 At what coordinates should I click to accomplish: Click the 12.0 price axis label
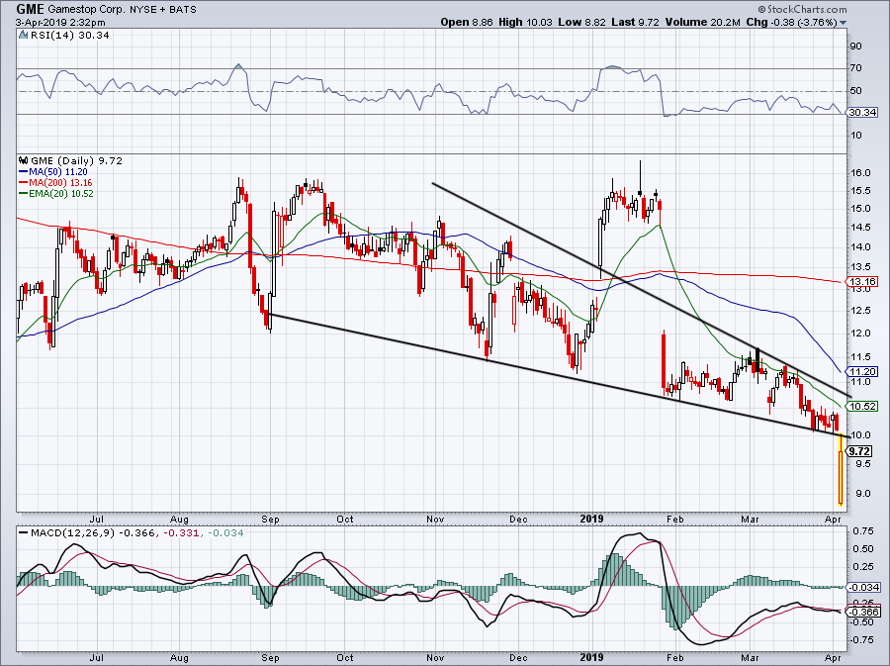(x=861, y=333)
